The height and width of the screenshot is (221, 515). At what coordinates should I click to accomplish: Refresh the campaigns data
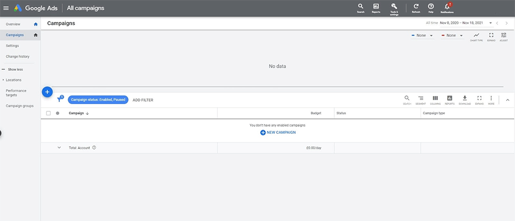[x=416, y=7]
